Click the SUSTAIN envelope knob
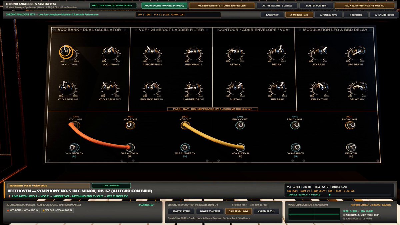Image resolution: width=400 pixels, height=225 pixels. 235,88
